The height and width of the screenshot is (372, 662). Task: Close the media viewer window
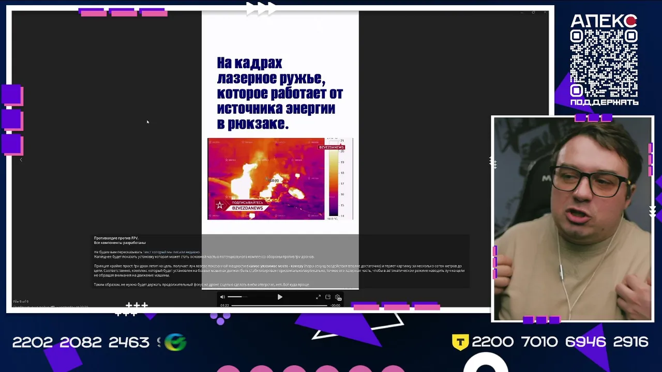click(545, 12)
